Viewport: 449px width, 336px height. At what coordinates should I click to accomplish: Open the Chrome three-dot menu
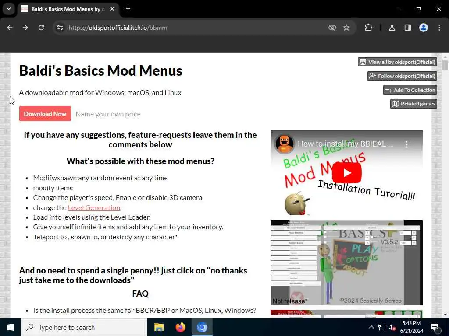pyautogui.click(x=439, y=28)
